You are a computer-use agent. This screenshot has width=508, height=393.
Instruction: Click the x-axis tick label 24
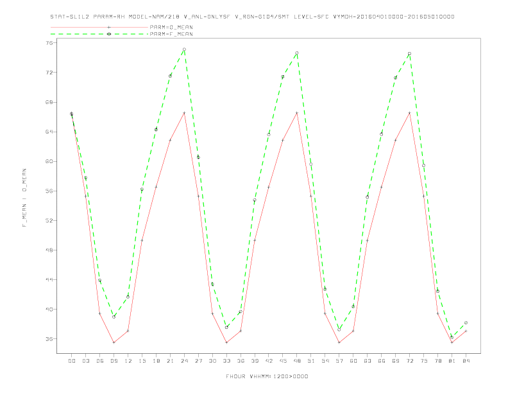tap(184, 361)
